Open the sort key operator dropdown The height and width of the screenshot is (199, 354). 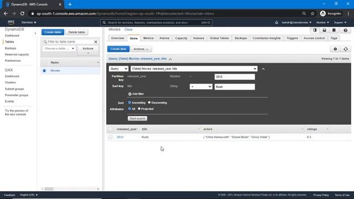(x=201, y=87)
